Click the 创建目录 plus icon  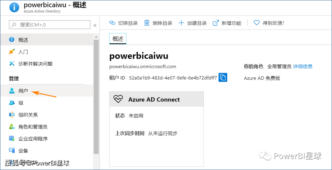click(x=181, y=23)
